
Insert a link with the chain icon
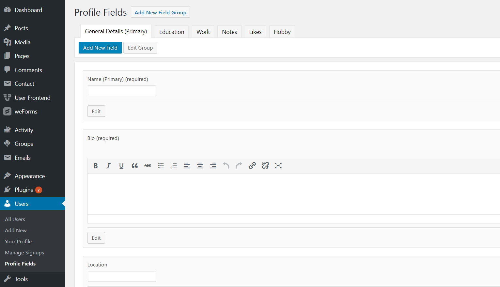(252, 165)
